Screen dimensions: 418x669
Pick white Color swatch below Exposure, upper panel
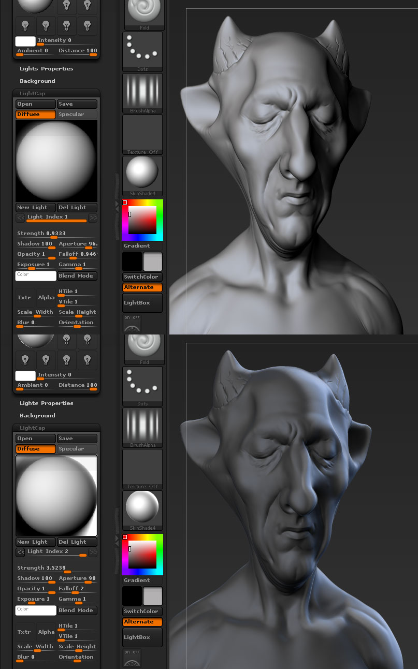tap(35, 276)
